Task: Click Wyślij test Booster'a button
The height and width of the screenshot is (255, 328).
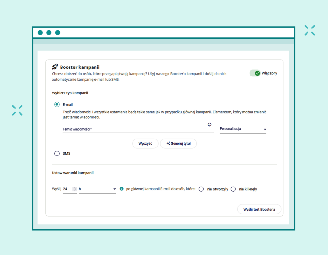Action: point(259,209)
